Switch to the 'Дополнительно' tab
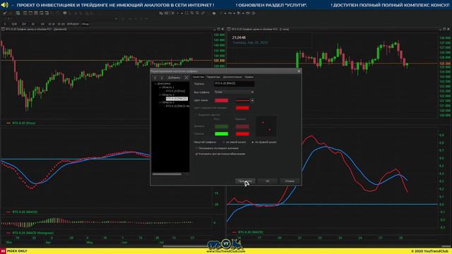The image size is (452, 254). pos(232,77)
